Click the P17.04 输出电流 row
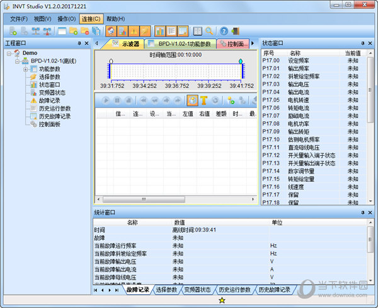Screen dimensions: 378x308 pos(314,92)
